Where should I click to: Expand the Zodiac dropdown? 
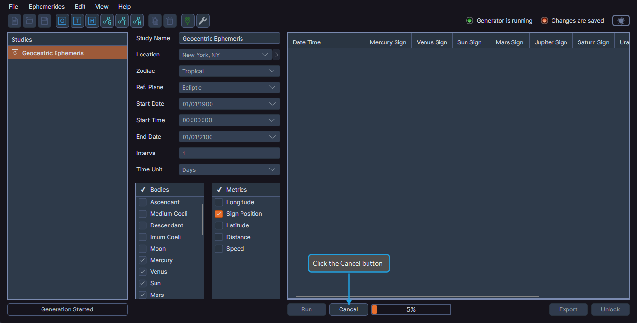[229, 70]
